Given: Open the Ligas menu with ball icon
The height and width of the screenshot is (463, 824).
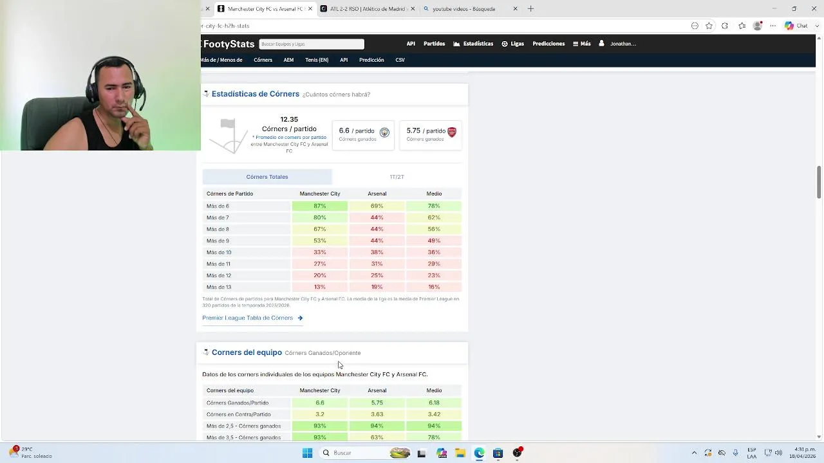Looking at the screenshot, I should coord(512,44).
